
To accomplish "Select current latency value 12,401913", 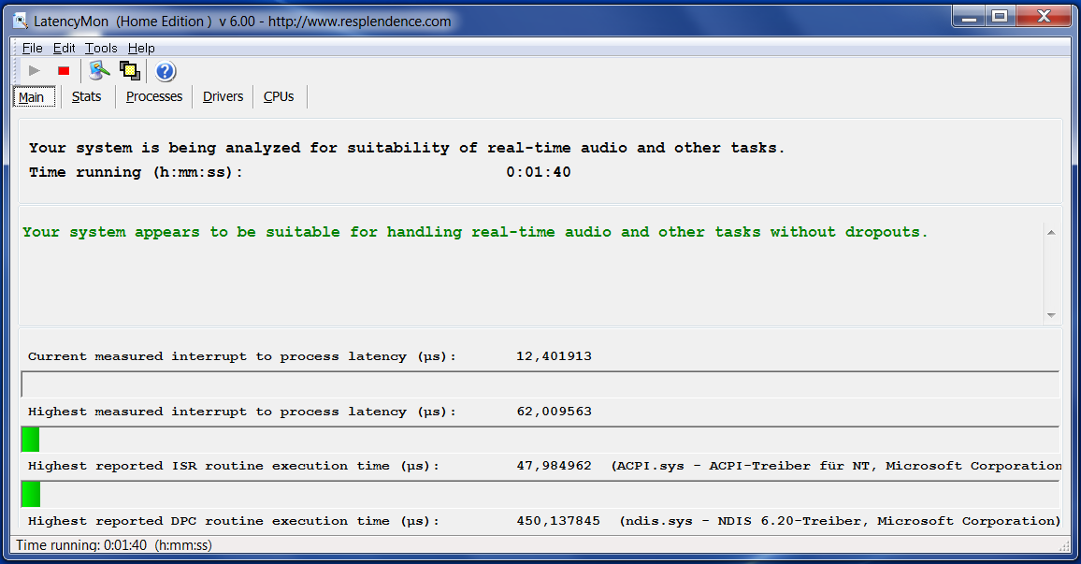I will pyautogui.click(x=555, y=356).
